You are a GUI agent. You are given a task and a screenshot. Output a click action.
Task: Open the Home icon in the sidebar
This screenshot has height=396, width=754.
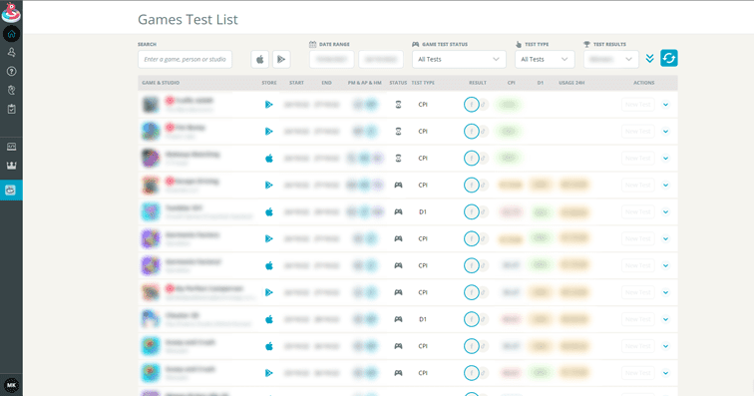(11, 34)
